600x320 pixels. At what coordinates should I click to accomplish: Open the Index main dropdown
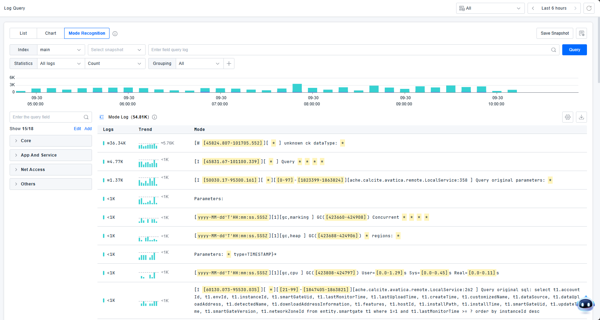(61, 50)
